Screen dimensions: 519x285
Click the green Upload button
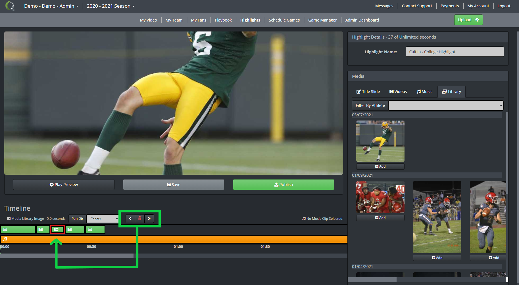[x=468, y=20]
